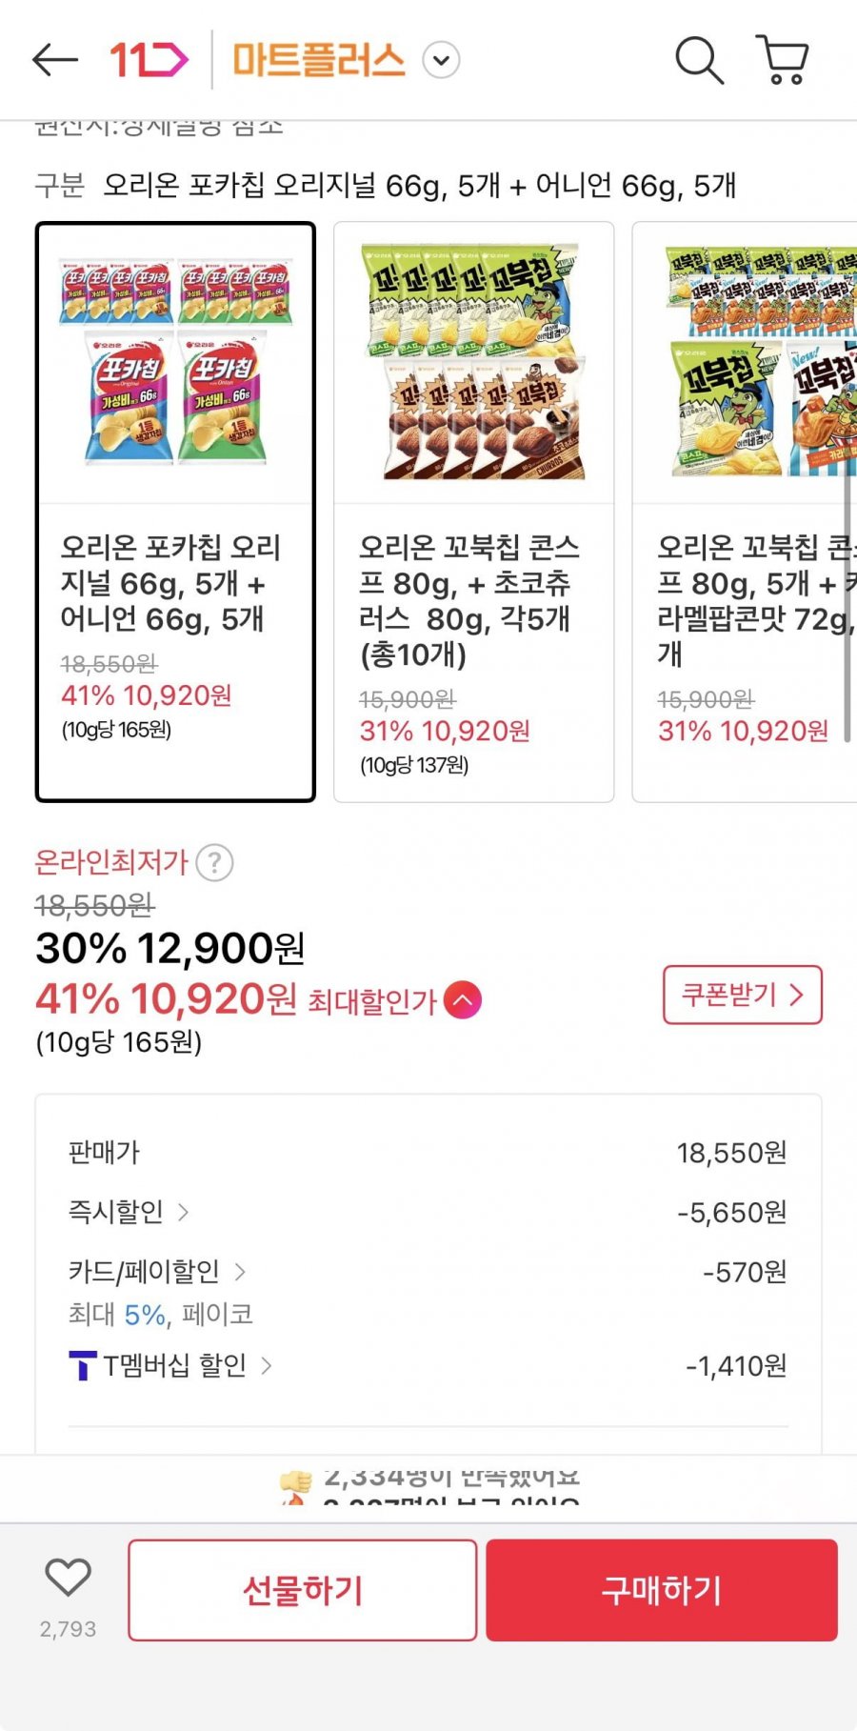Tap the thumbs-up satisfaction icon
This screenshot has height=1731, width=857.
click(295, 1481)
